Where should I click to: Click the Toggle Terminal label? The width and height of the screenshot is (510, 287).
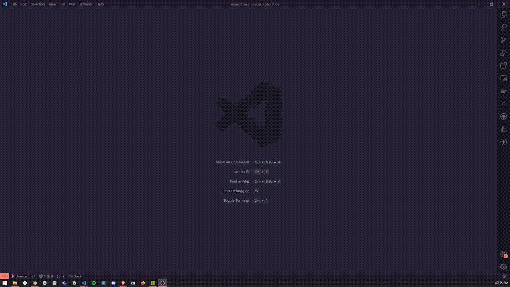pyautogui.click(x=236, y=201)
